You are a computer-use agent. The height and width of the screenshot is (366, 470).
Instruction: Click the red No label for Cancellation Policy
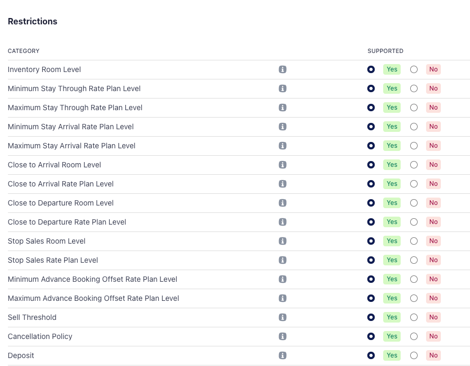point(433,336)
